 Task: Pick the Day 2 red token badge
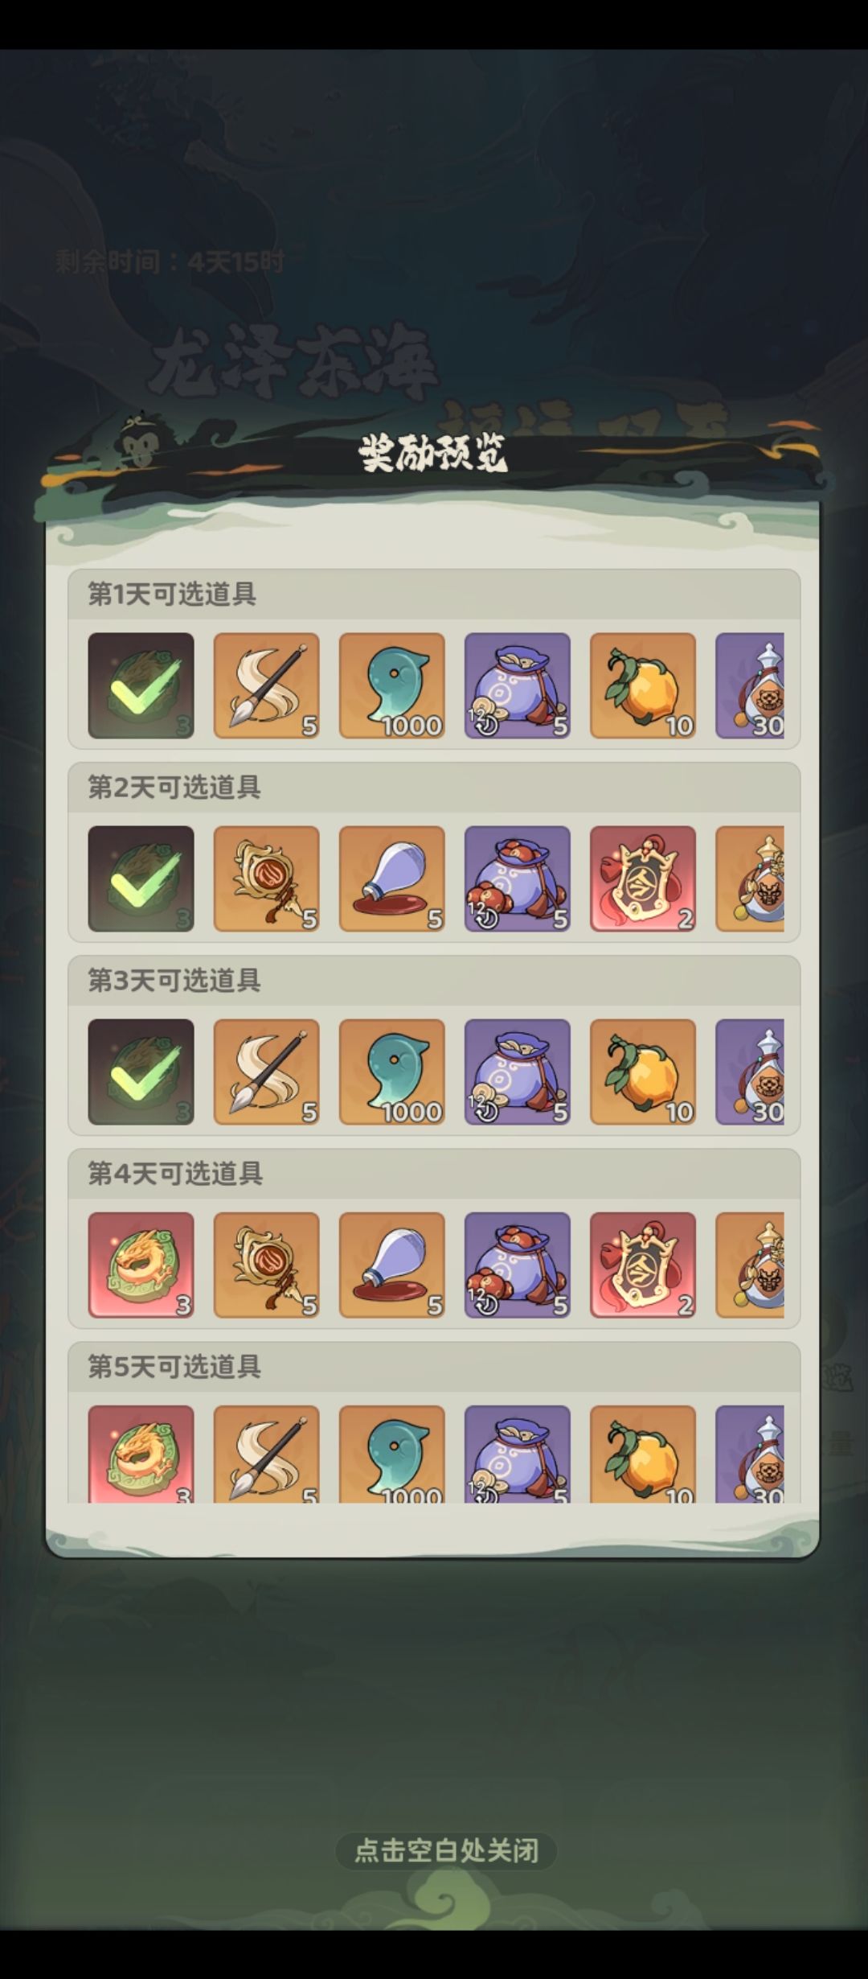(x=642, y=878)
